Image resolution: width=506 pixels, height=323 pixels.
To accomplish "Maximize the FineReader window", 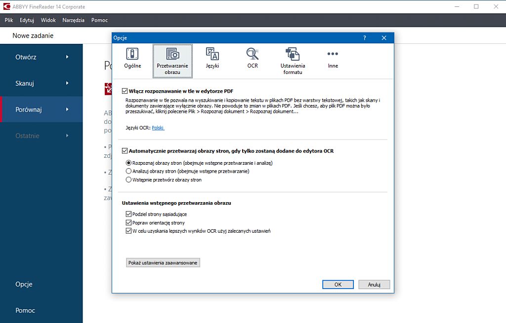I will [x=476, y=6].
